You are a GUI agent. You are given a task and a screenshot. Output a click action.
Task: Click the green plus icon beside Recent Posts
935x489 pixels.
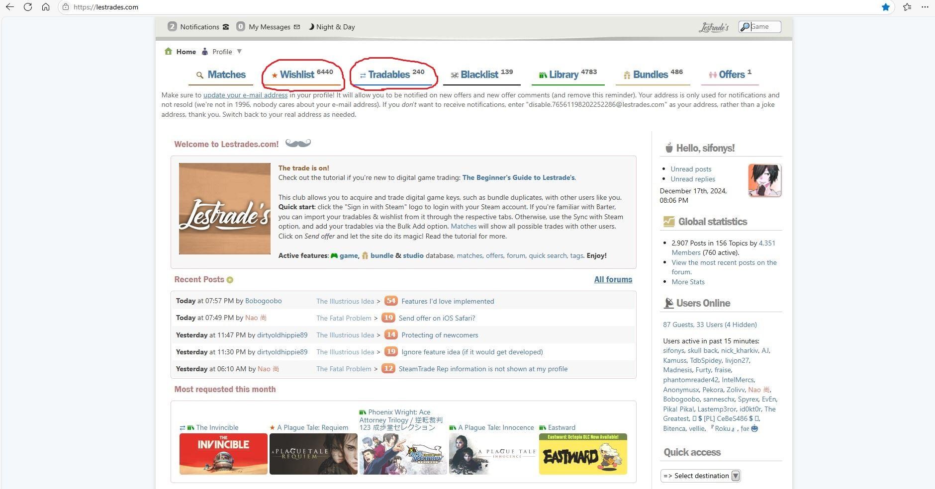(x=230, y=280)
